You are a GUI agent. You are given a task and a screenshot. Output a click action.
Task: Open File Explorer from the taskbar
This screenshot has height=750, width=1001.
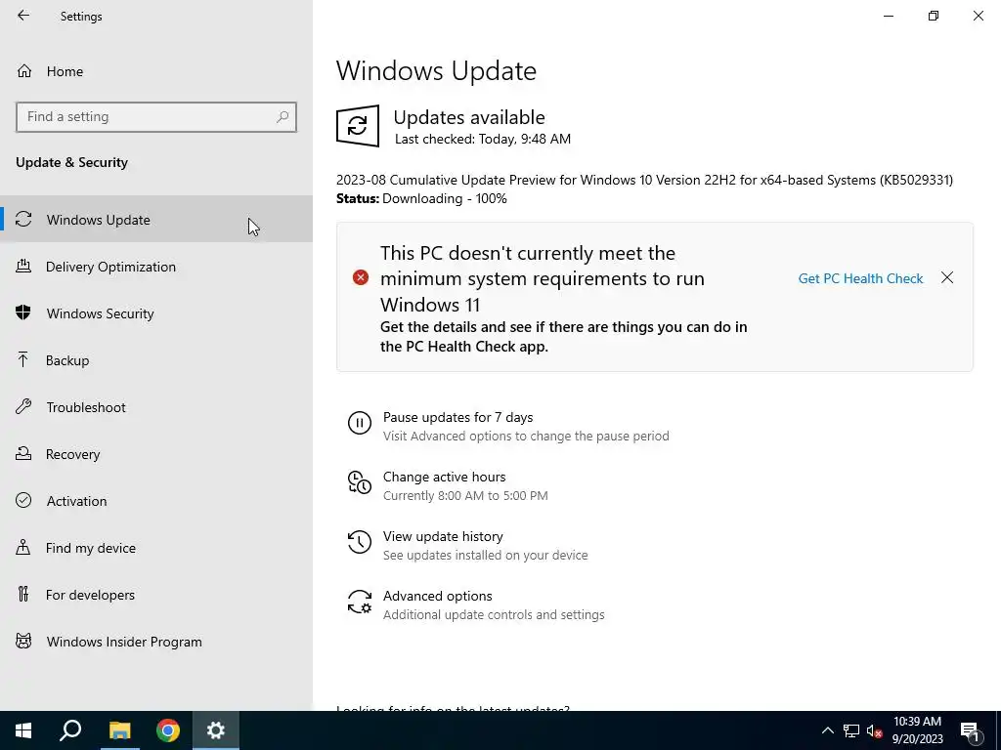(x=119, y=730)
